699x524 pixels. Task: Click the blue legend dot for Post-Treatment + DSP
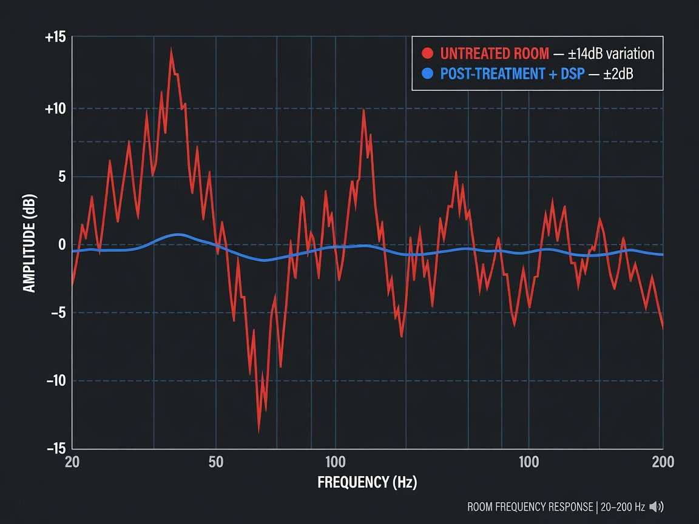pyautogui.click(x=427, y=73)
